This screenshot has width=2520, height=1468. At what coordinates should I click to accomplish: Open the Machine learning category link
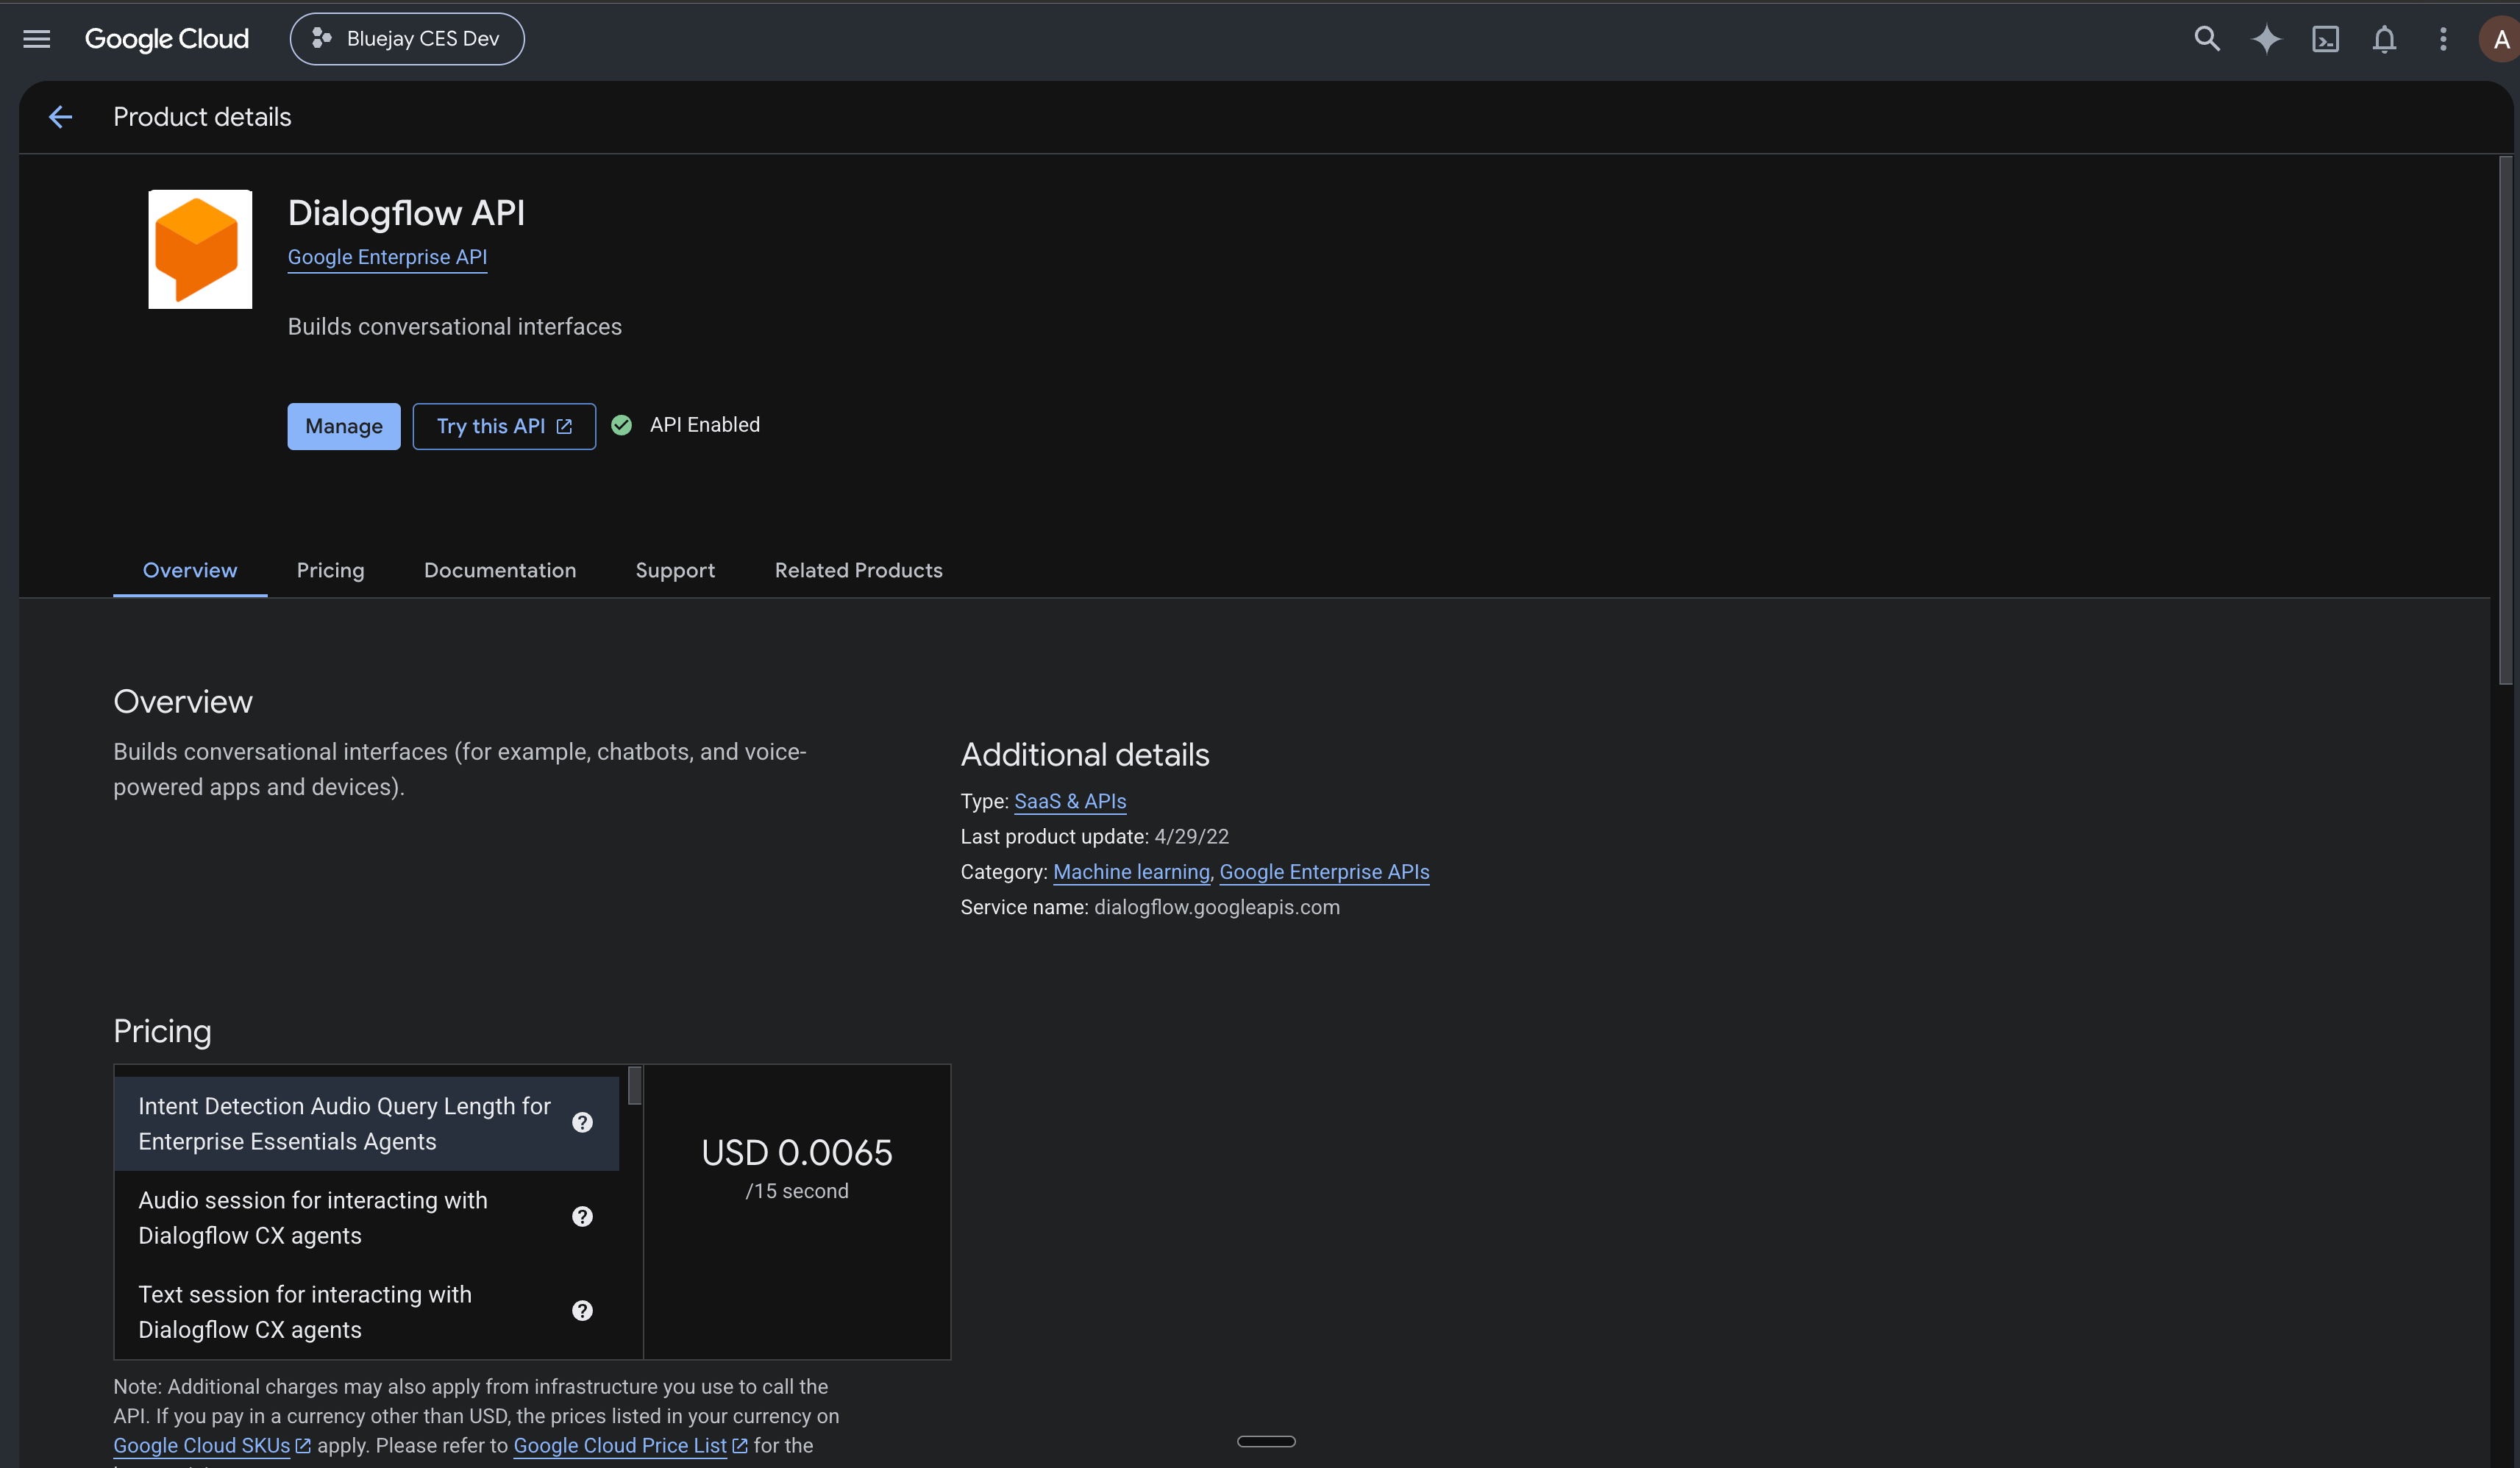tap(1131, 872)
